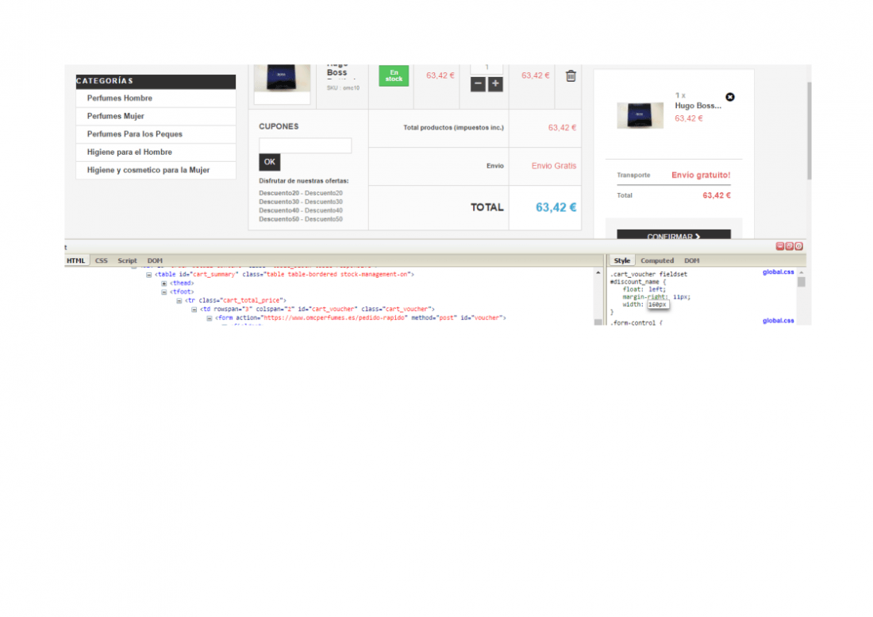Open the Perfumes Hombre category

(120, 98)
